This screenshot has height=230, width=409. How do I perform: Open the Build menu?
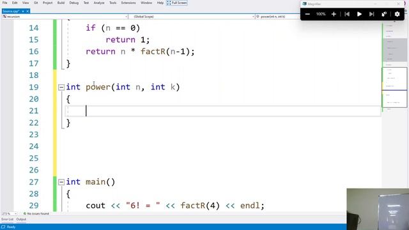[61, 3]
